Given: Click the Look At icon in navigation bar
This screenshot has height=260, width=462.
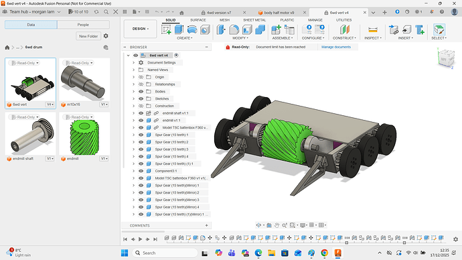Looking at the screenshot, I should [269, 225].
